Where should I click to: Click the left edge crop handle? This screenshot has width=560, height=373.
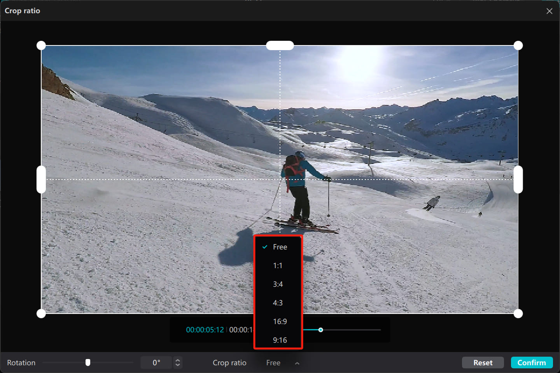coord(41,180)
